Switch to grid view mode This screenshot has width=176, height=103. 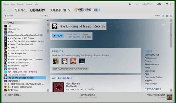coord(171,16)
